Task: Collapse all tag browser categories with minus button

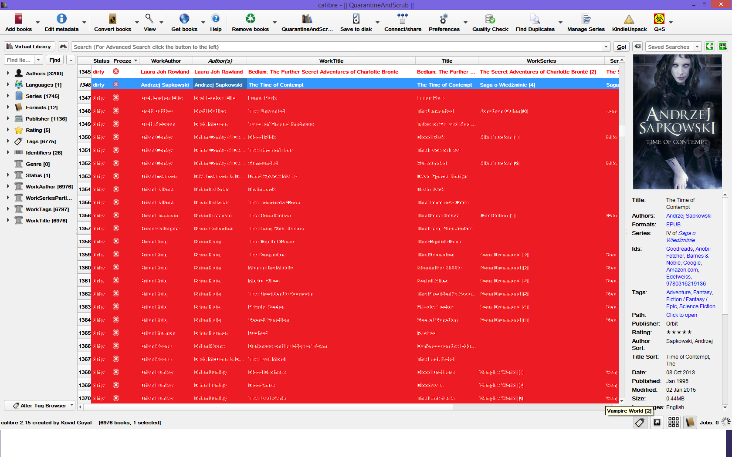Action: point(71,60)
